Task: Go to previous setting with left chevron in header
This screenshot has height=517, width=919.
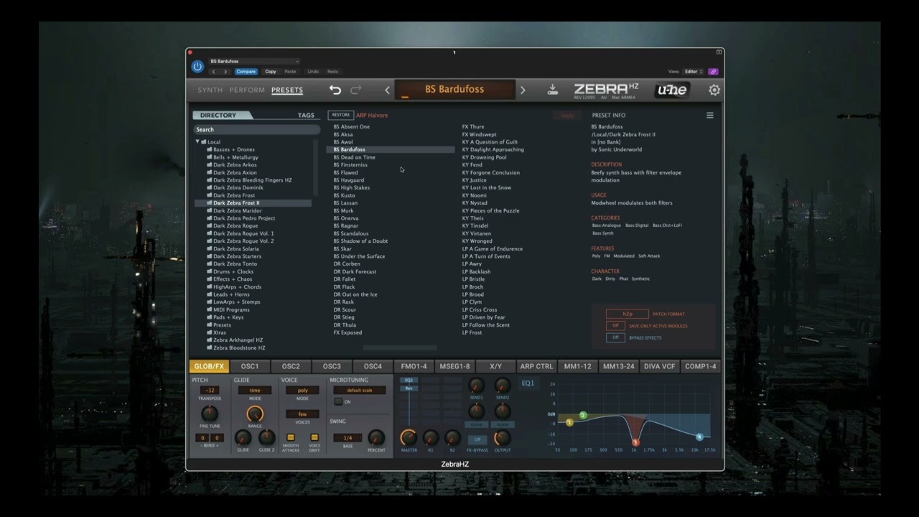Action: point(213,72)
